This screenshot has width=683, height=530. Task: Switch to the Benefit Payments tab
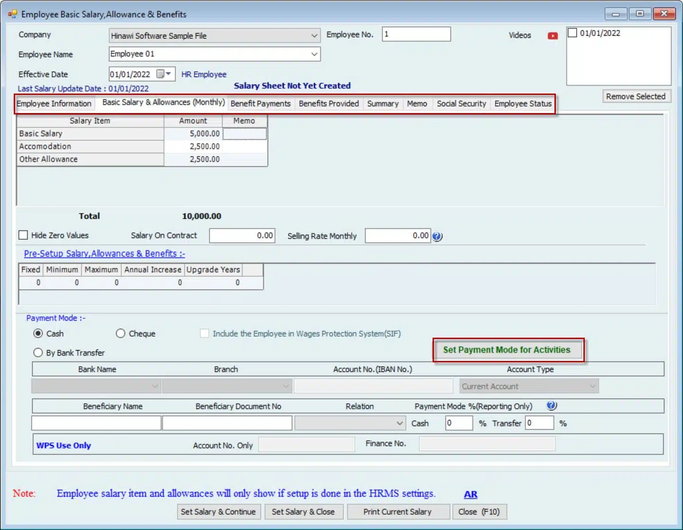click(260, 104)
